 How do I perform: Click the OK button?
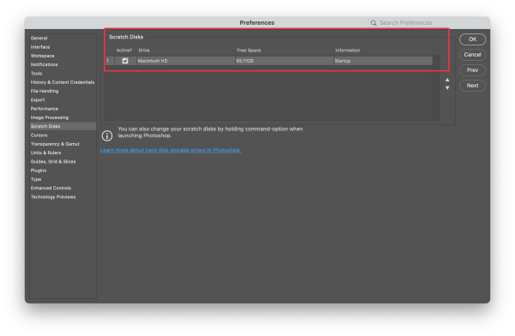(472, 39)
